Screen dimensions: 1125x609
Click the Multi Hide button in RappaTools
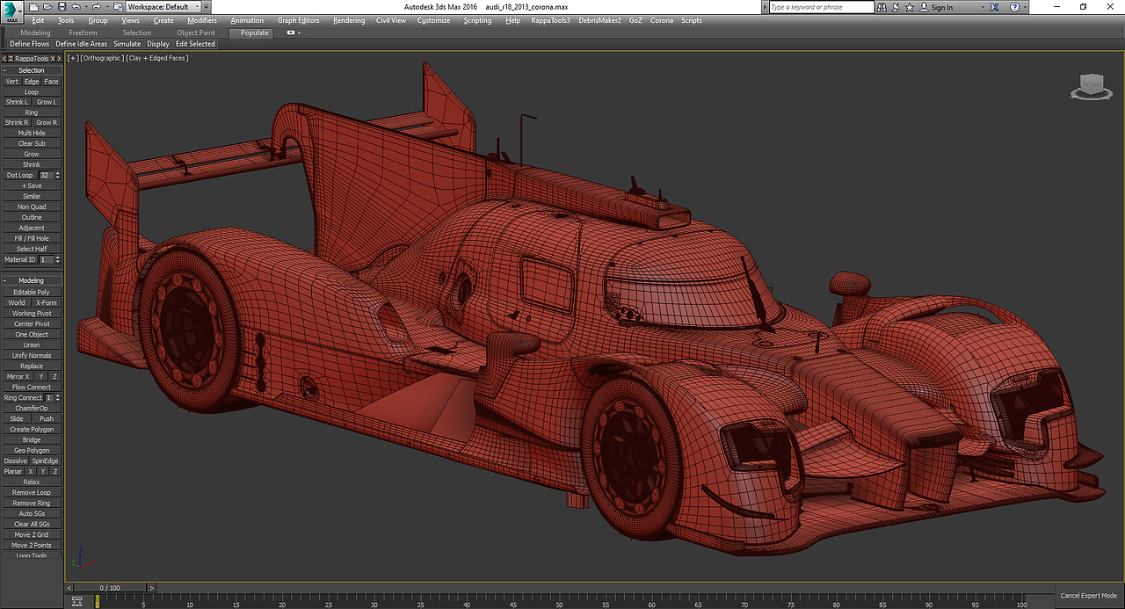tap(31, 133)
